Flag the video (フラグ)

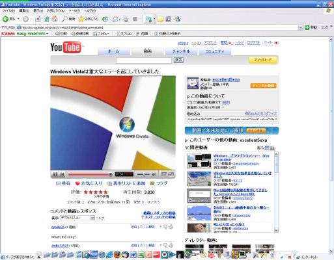[x=159, y=183]
